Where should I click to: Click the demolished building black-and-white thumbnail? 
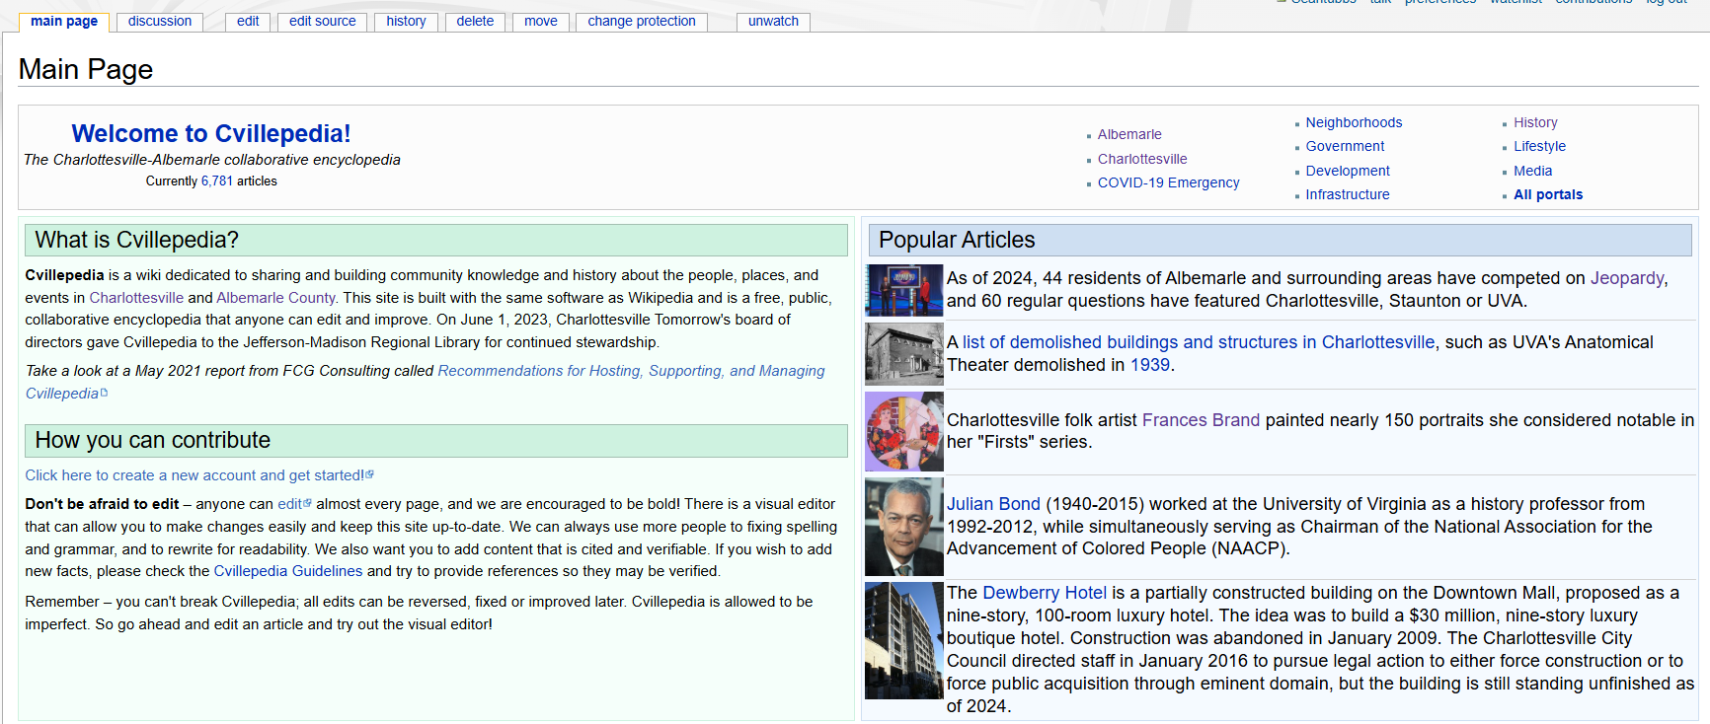[x=904, y=354]
